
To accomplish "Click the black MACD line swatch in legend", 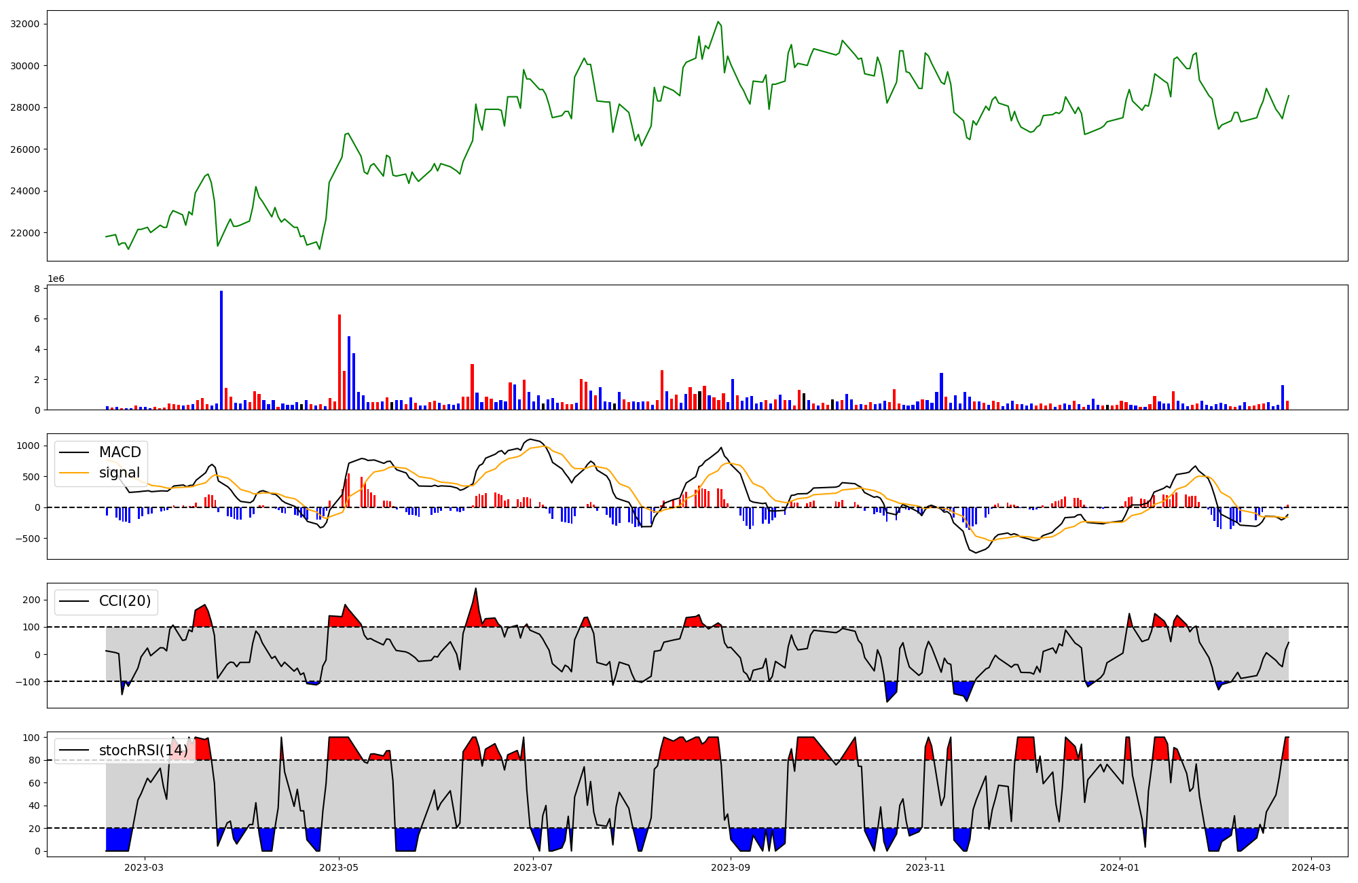I will tap(74, 452).
